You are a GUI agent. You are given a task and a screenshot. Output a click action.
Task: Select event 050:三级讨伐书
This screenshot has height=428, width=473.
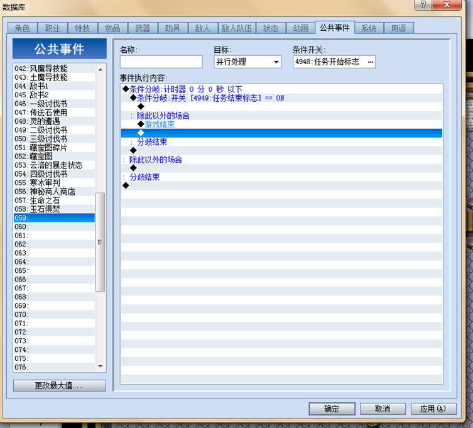[x=54, y=138]
